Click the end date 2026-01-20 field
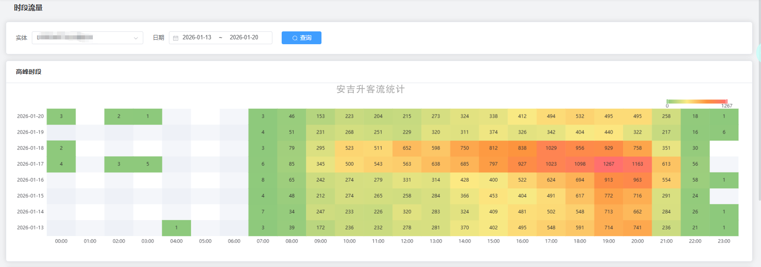Viewport: 761px width, 267px height. [244, 38]
